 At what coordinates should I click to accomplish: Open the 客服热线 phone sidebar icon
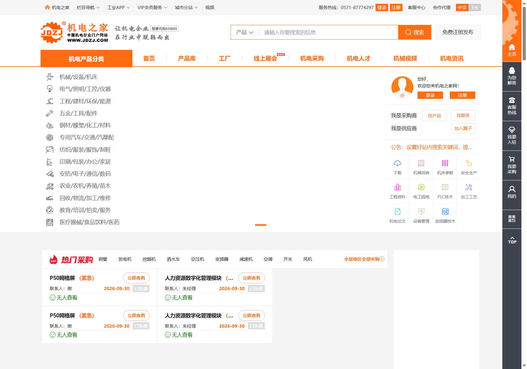point(512,106)
